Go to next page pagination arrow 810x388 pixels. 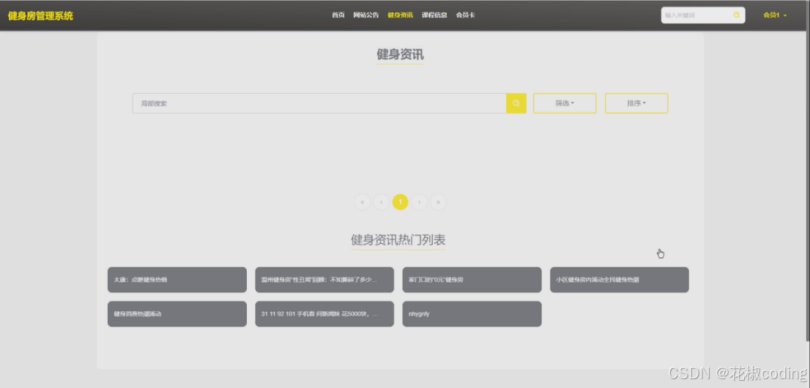419,202
